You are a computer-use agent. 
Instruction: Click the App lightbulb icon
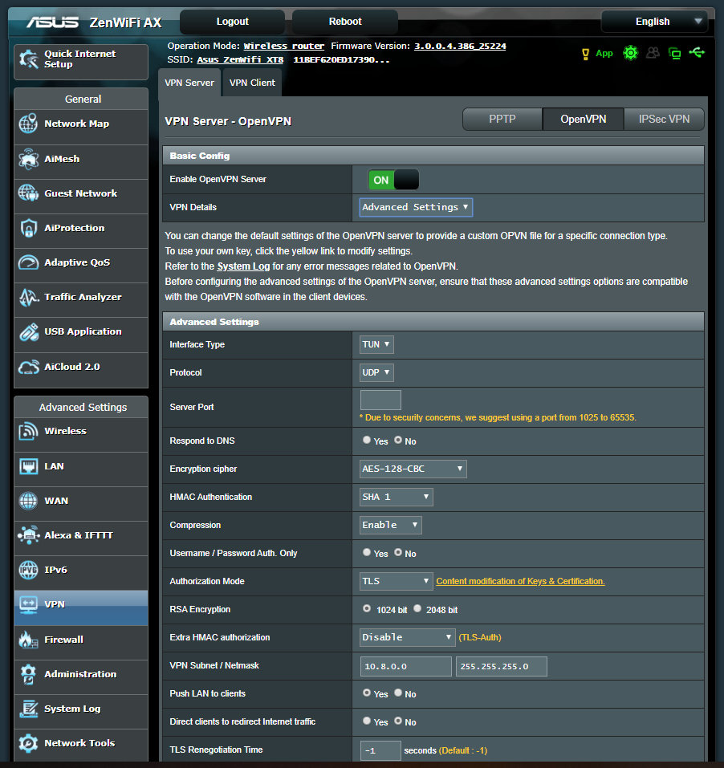coord(585,54)
